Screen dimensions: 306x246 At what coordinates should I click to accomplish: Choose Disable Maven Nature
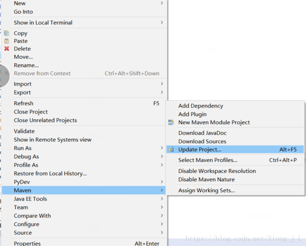(x=235, y=179)
